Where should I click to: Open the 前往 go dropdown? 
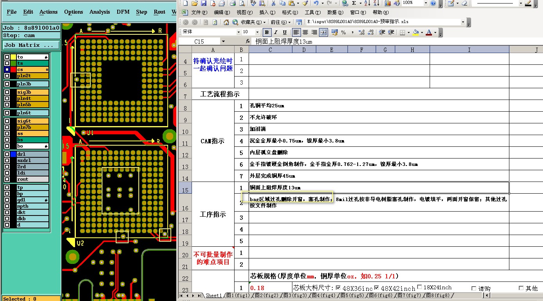[x=281, y=22]
